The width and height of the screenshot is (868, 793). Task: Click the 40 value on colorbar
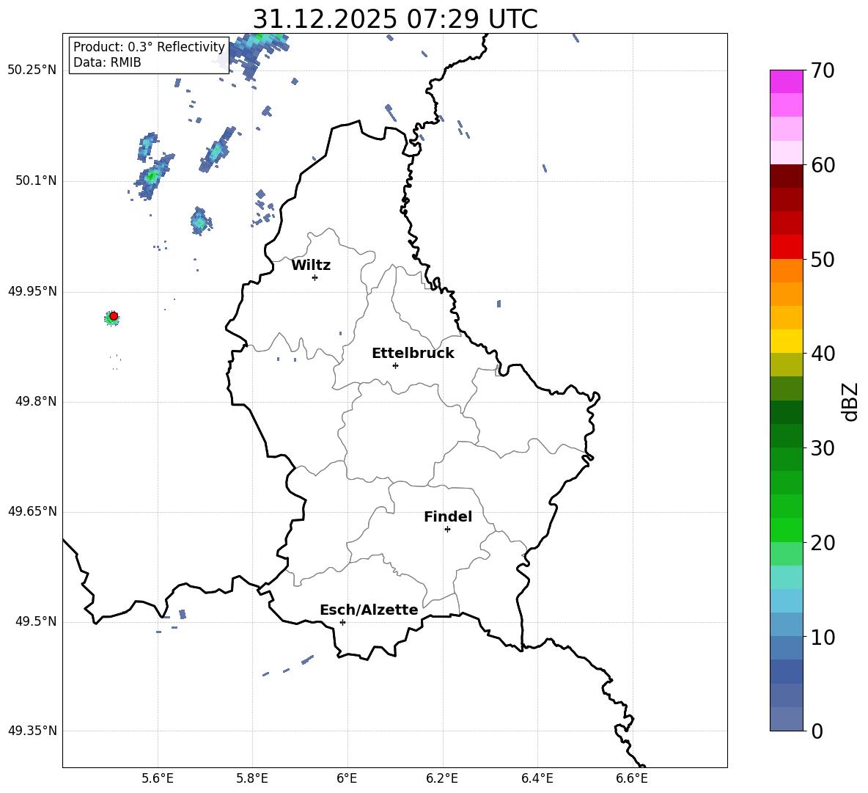point(823,354)
